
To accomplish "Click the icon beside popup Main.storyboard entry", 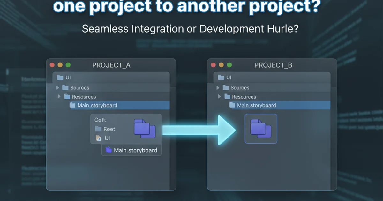I will [109, 150].
